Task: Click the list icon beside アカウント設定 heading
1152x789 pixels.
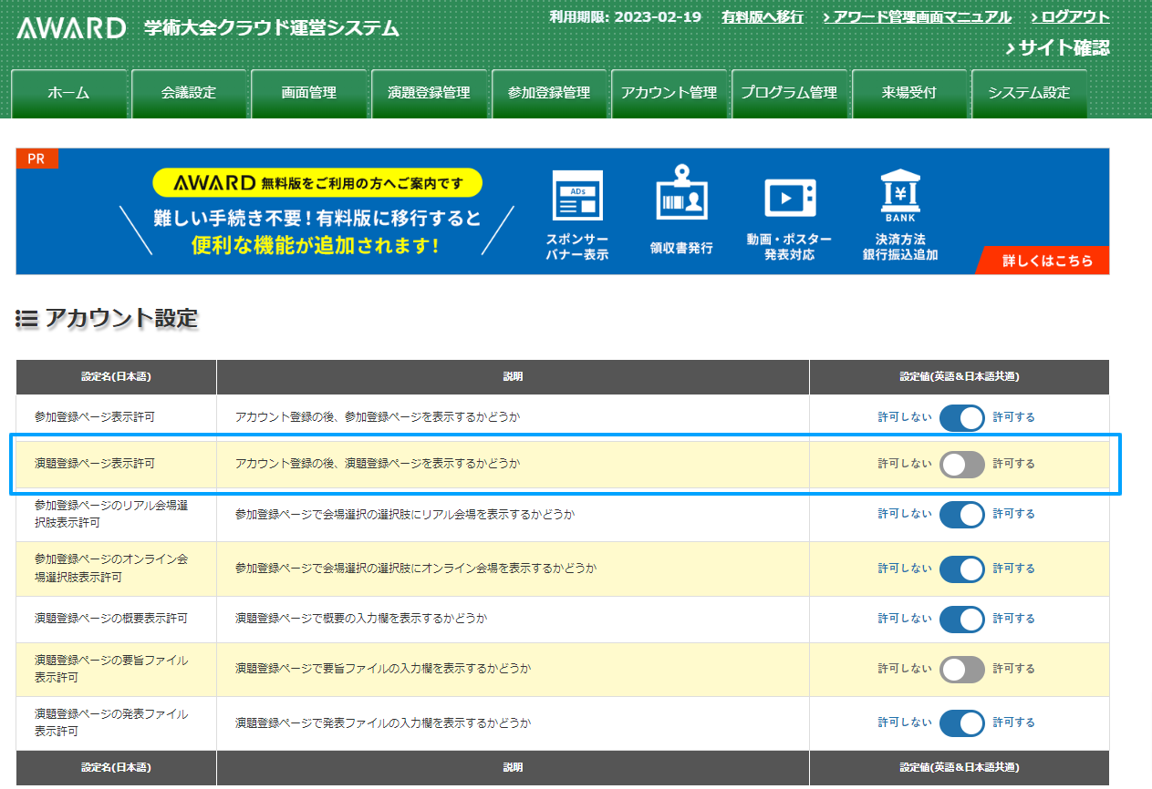Action: tap(26, 319)
